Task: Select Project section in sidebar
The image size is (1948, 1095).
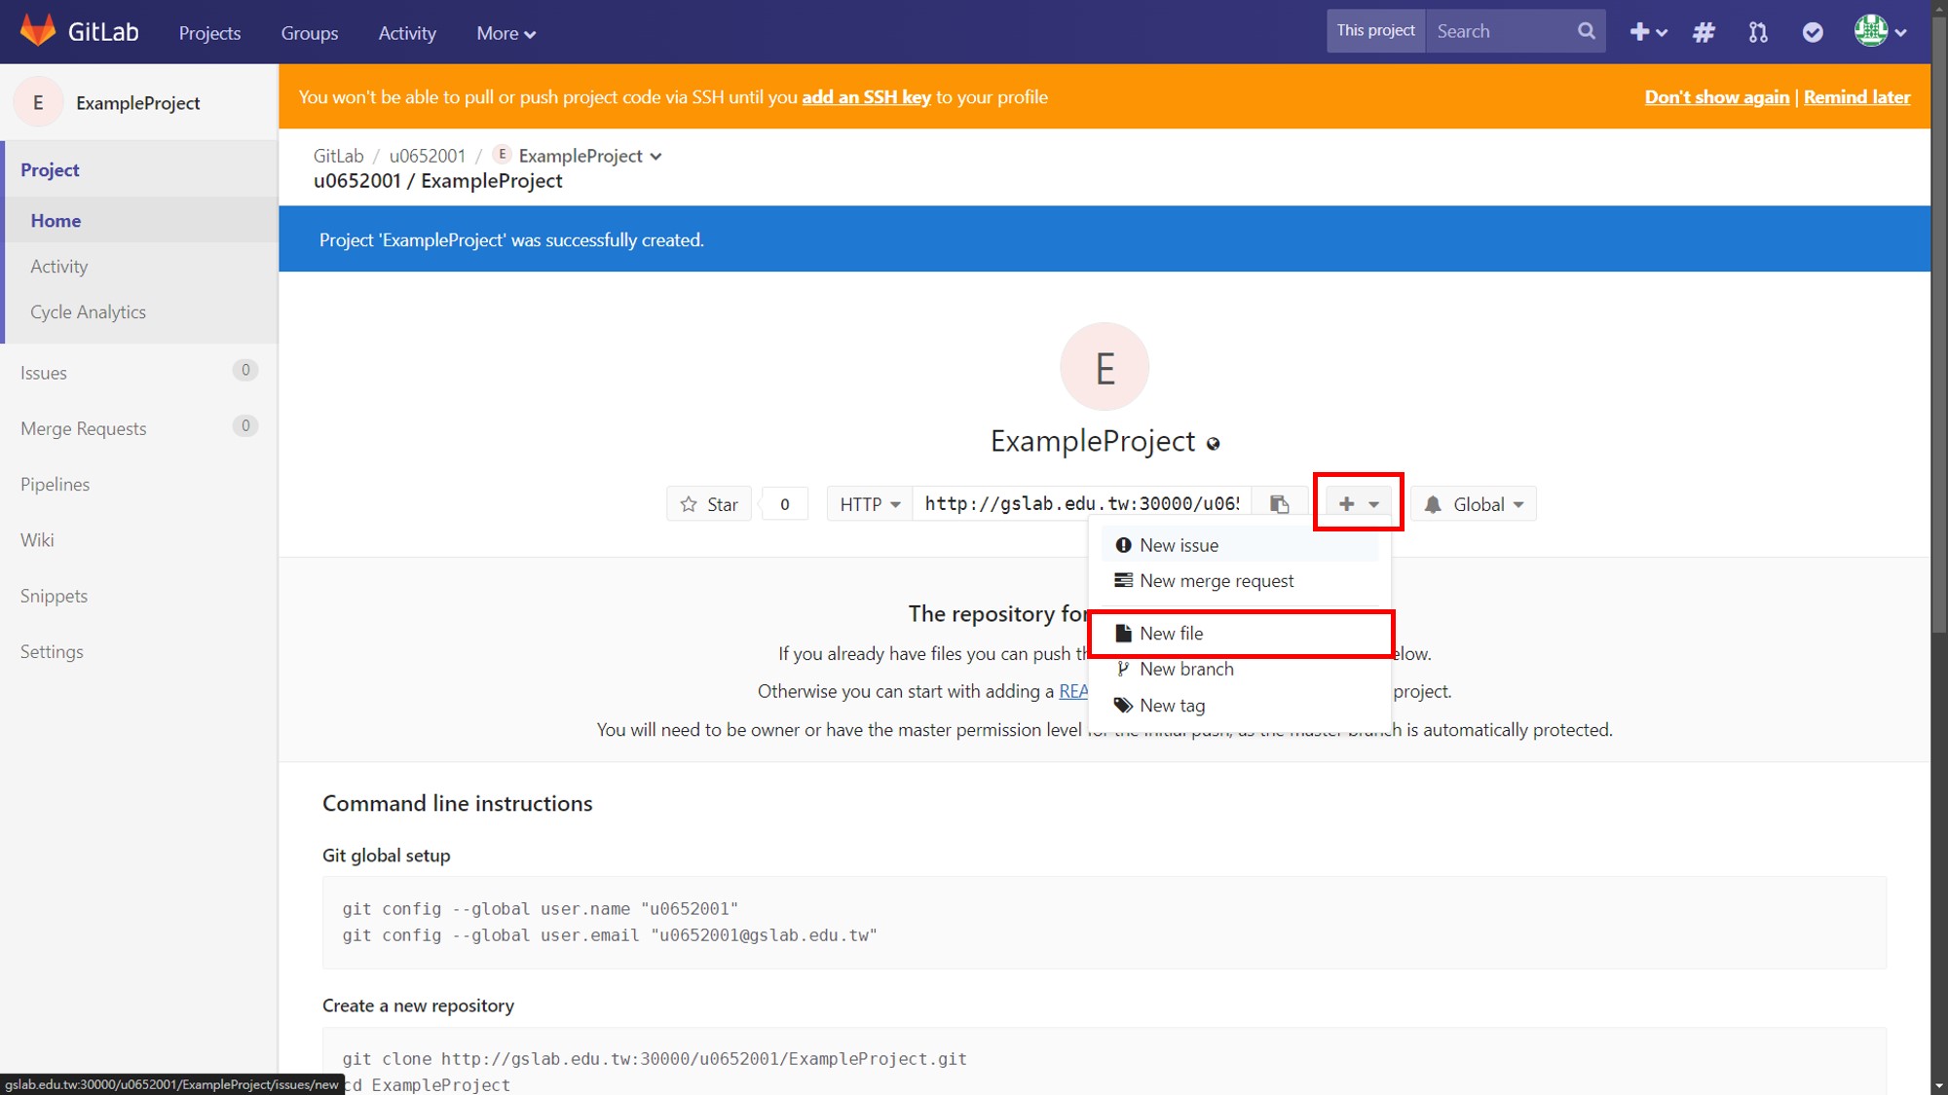Action: pyautogui.click(x=141, y=169)
